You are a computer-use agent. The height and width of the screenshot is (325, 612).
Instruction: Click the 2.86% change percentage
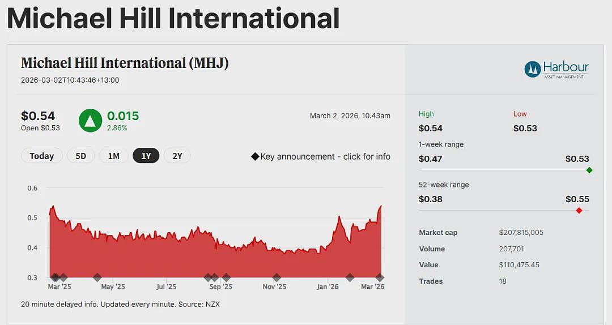(117, 128)
